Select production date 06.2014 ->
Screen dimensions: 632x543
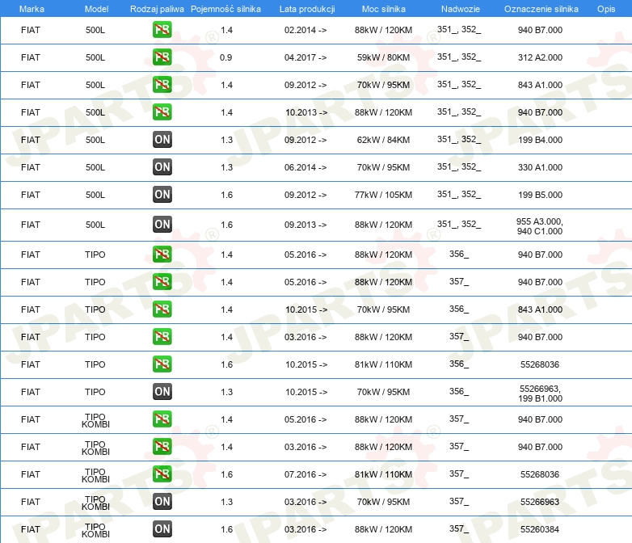305,167
